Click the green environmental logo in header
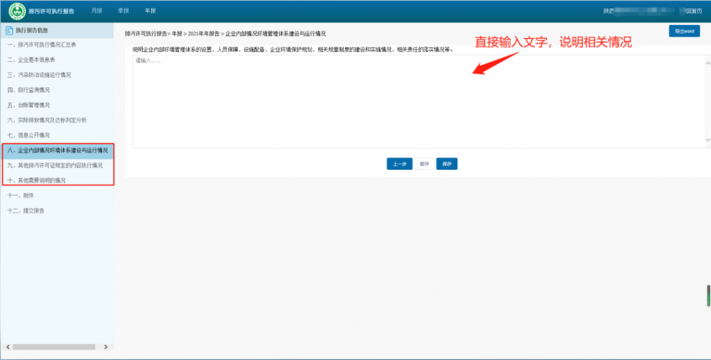 pos(17,11)
